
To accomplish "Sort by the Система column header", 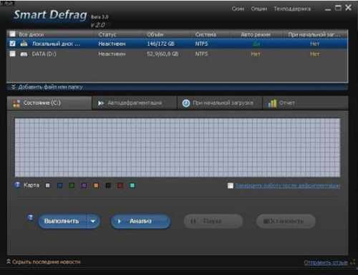I will [205, 34].
